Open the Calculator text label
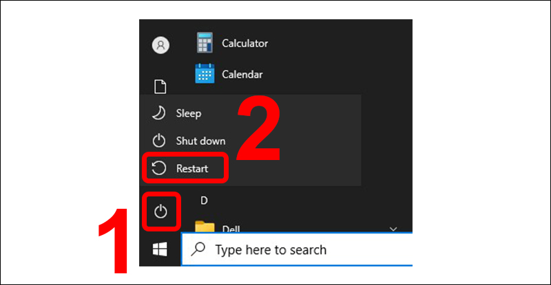The width and height of the screenshot is (551, 285). (245, 43)
